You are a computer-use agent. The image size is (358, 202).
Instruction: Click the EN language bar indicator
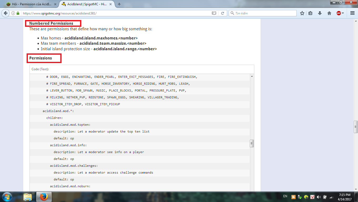[x=285, y=196]
